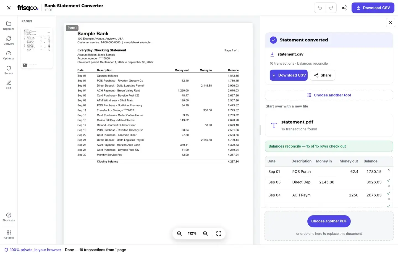Open the Edit tool in the sidebar
The width and height of the screenshot is (398, 255).
tap(9, 85)
